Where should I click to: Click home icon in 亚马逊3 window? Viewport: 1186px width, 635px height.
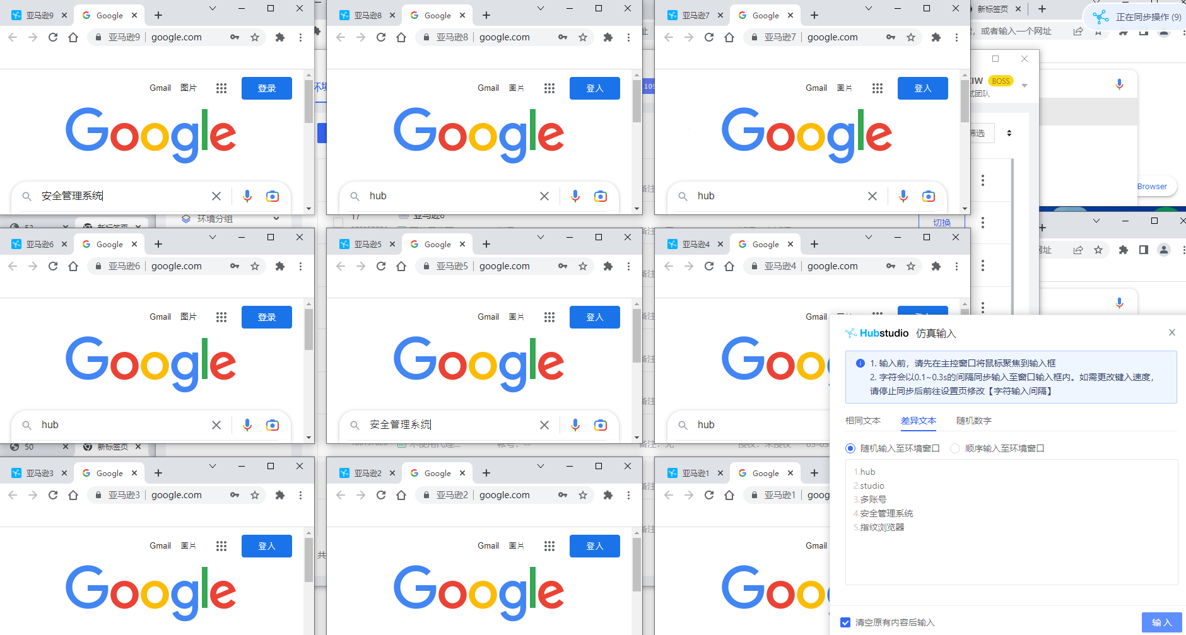73,495
